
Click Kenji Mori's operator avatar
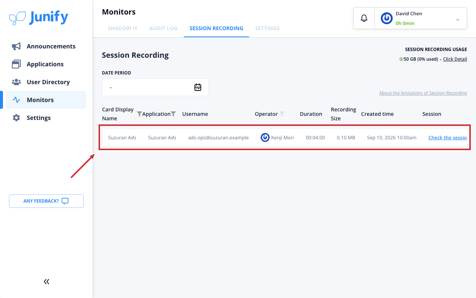[265, 137]
